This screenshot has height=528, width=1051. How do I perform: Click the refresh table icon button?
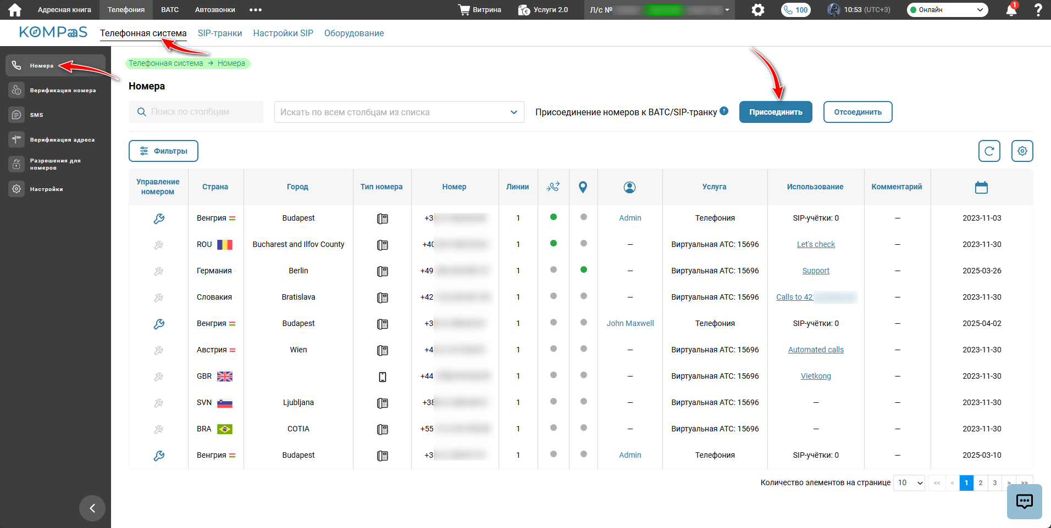[989, 151]
